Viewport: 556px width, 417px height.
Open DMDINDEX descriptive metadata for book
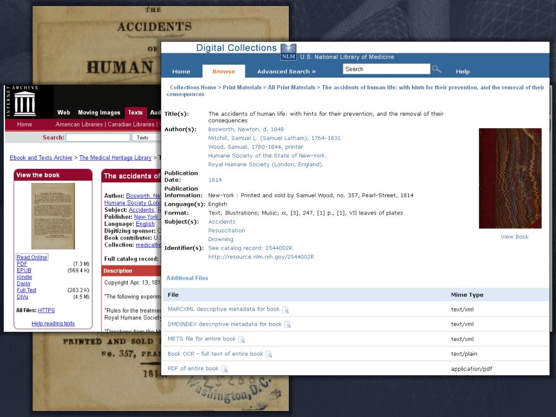click(224, 324)
